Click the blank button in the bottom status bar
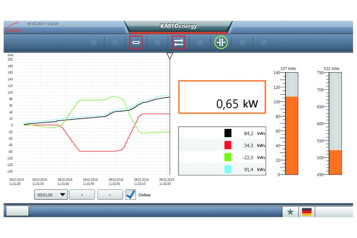Viewport: 357px width, 238px height. coord(17,211)
